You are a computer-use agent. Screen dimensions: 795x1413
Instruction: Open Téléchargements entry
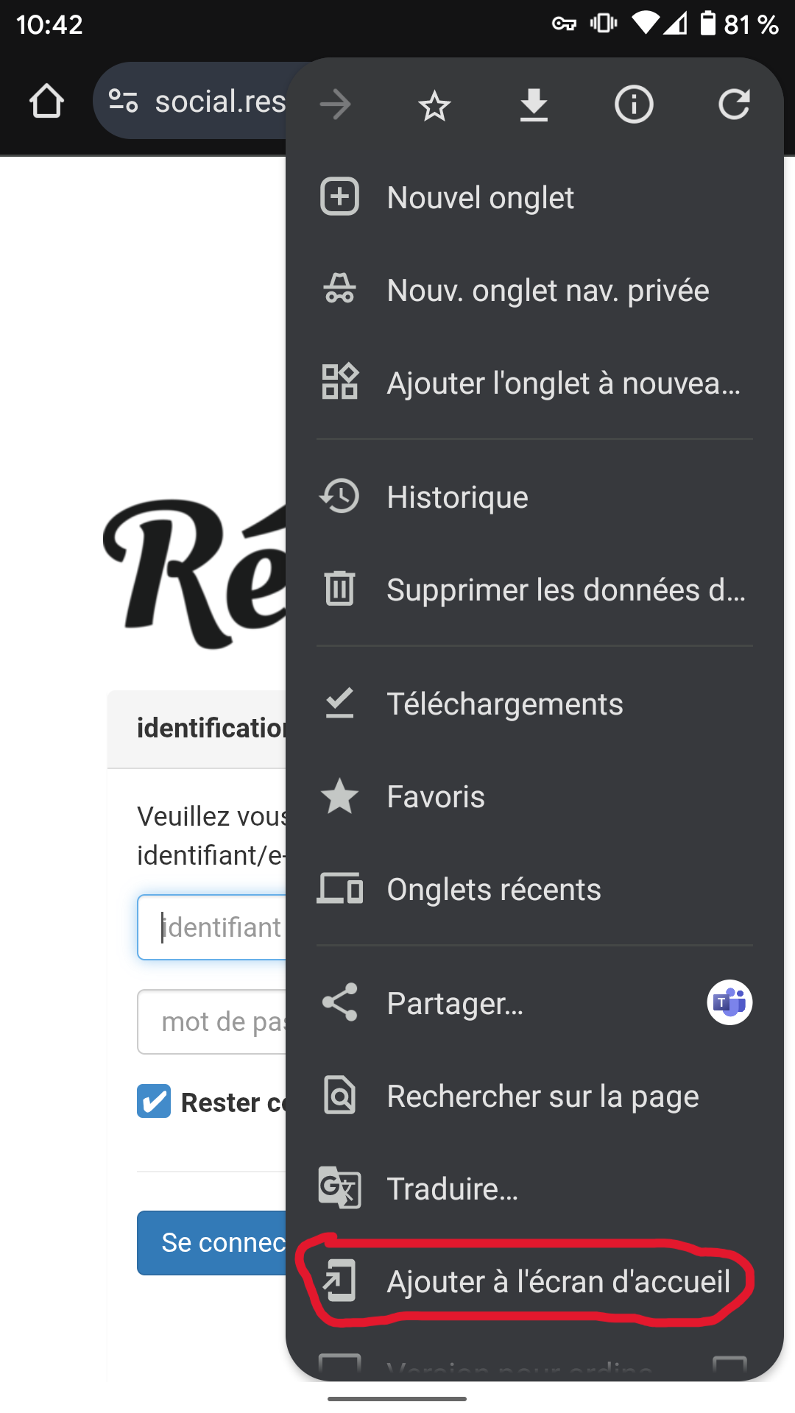[x=534, y=704]
